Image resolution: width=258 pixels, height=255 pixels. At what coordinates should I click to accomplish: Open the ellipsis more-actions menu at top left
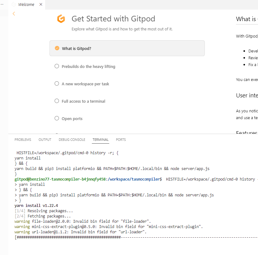[x=2, y=4]
